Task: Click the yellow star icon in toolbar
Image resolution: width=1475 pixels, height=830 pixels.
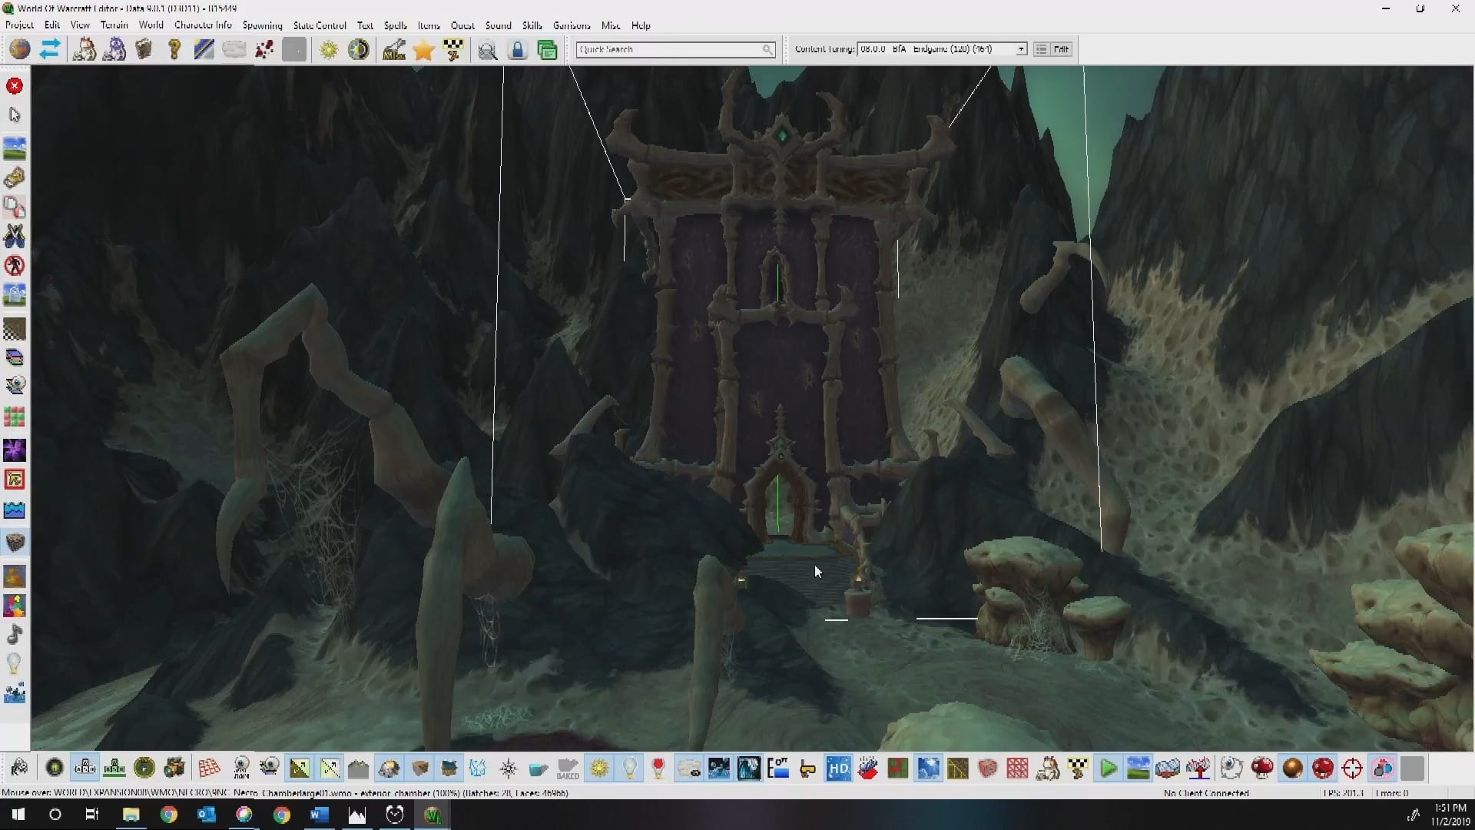Action: [x=423, y=50]
